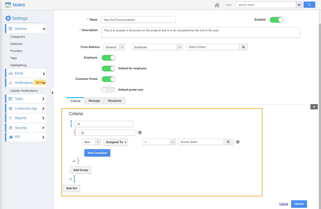The height and width of the screenshot is (209, 321).
Task: Click the home icon in top bar
Action: [x=217, y=5]
